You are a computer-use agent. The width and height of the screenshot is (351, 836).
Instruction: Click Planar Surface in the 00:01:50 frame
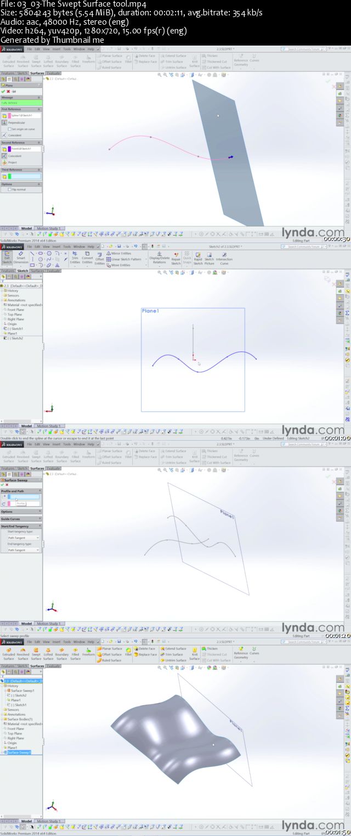click(110, 648)
